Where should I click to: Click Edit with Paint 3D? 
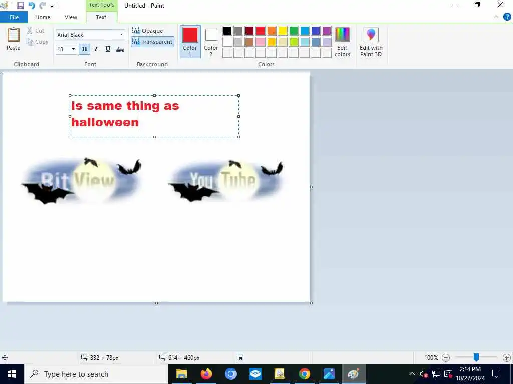pos(371,42)
